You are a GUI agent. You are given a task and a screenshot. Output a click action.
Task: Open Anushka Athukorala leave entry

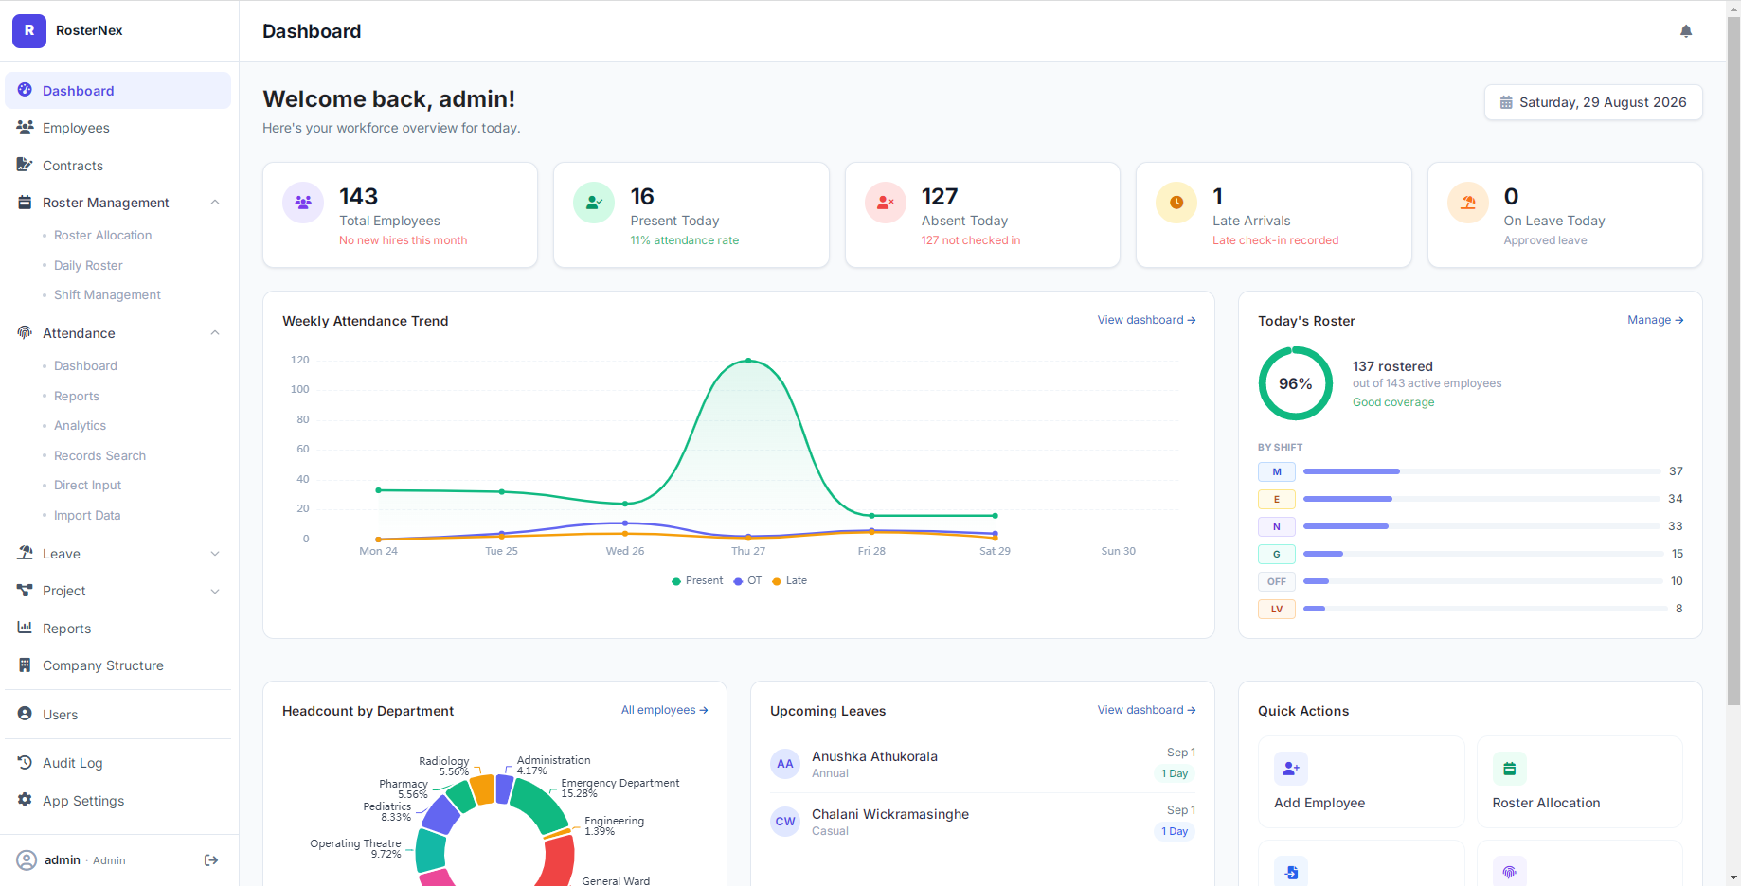[983, 764]
